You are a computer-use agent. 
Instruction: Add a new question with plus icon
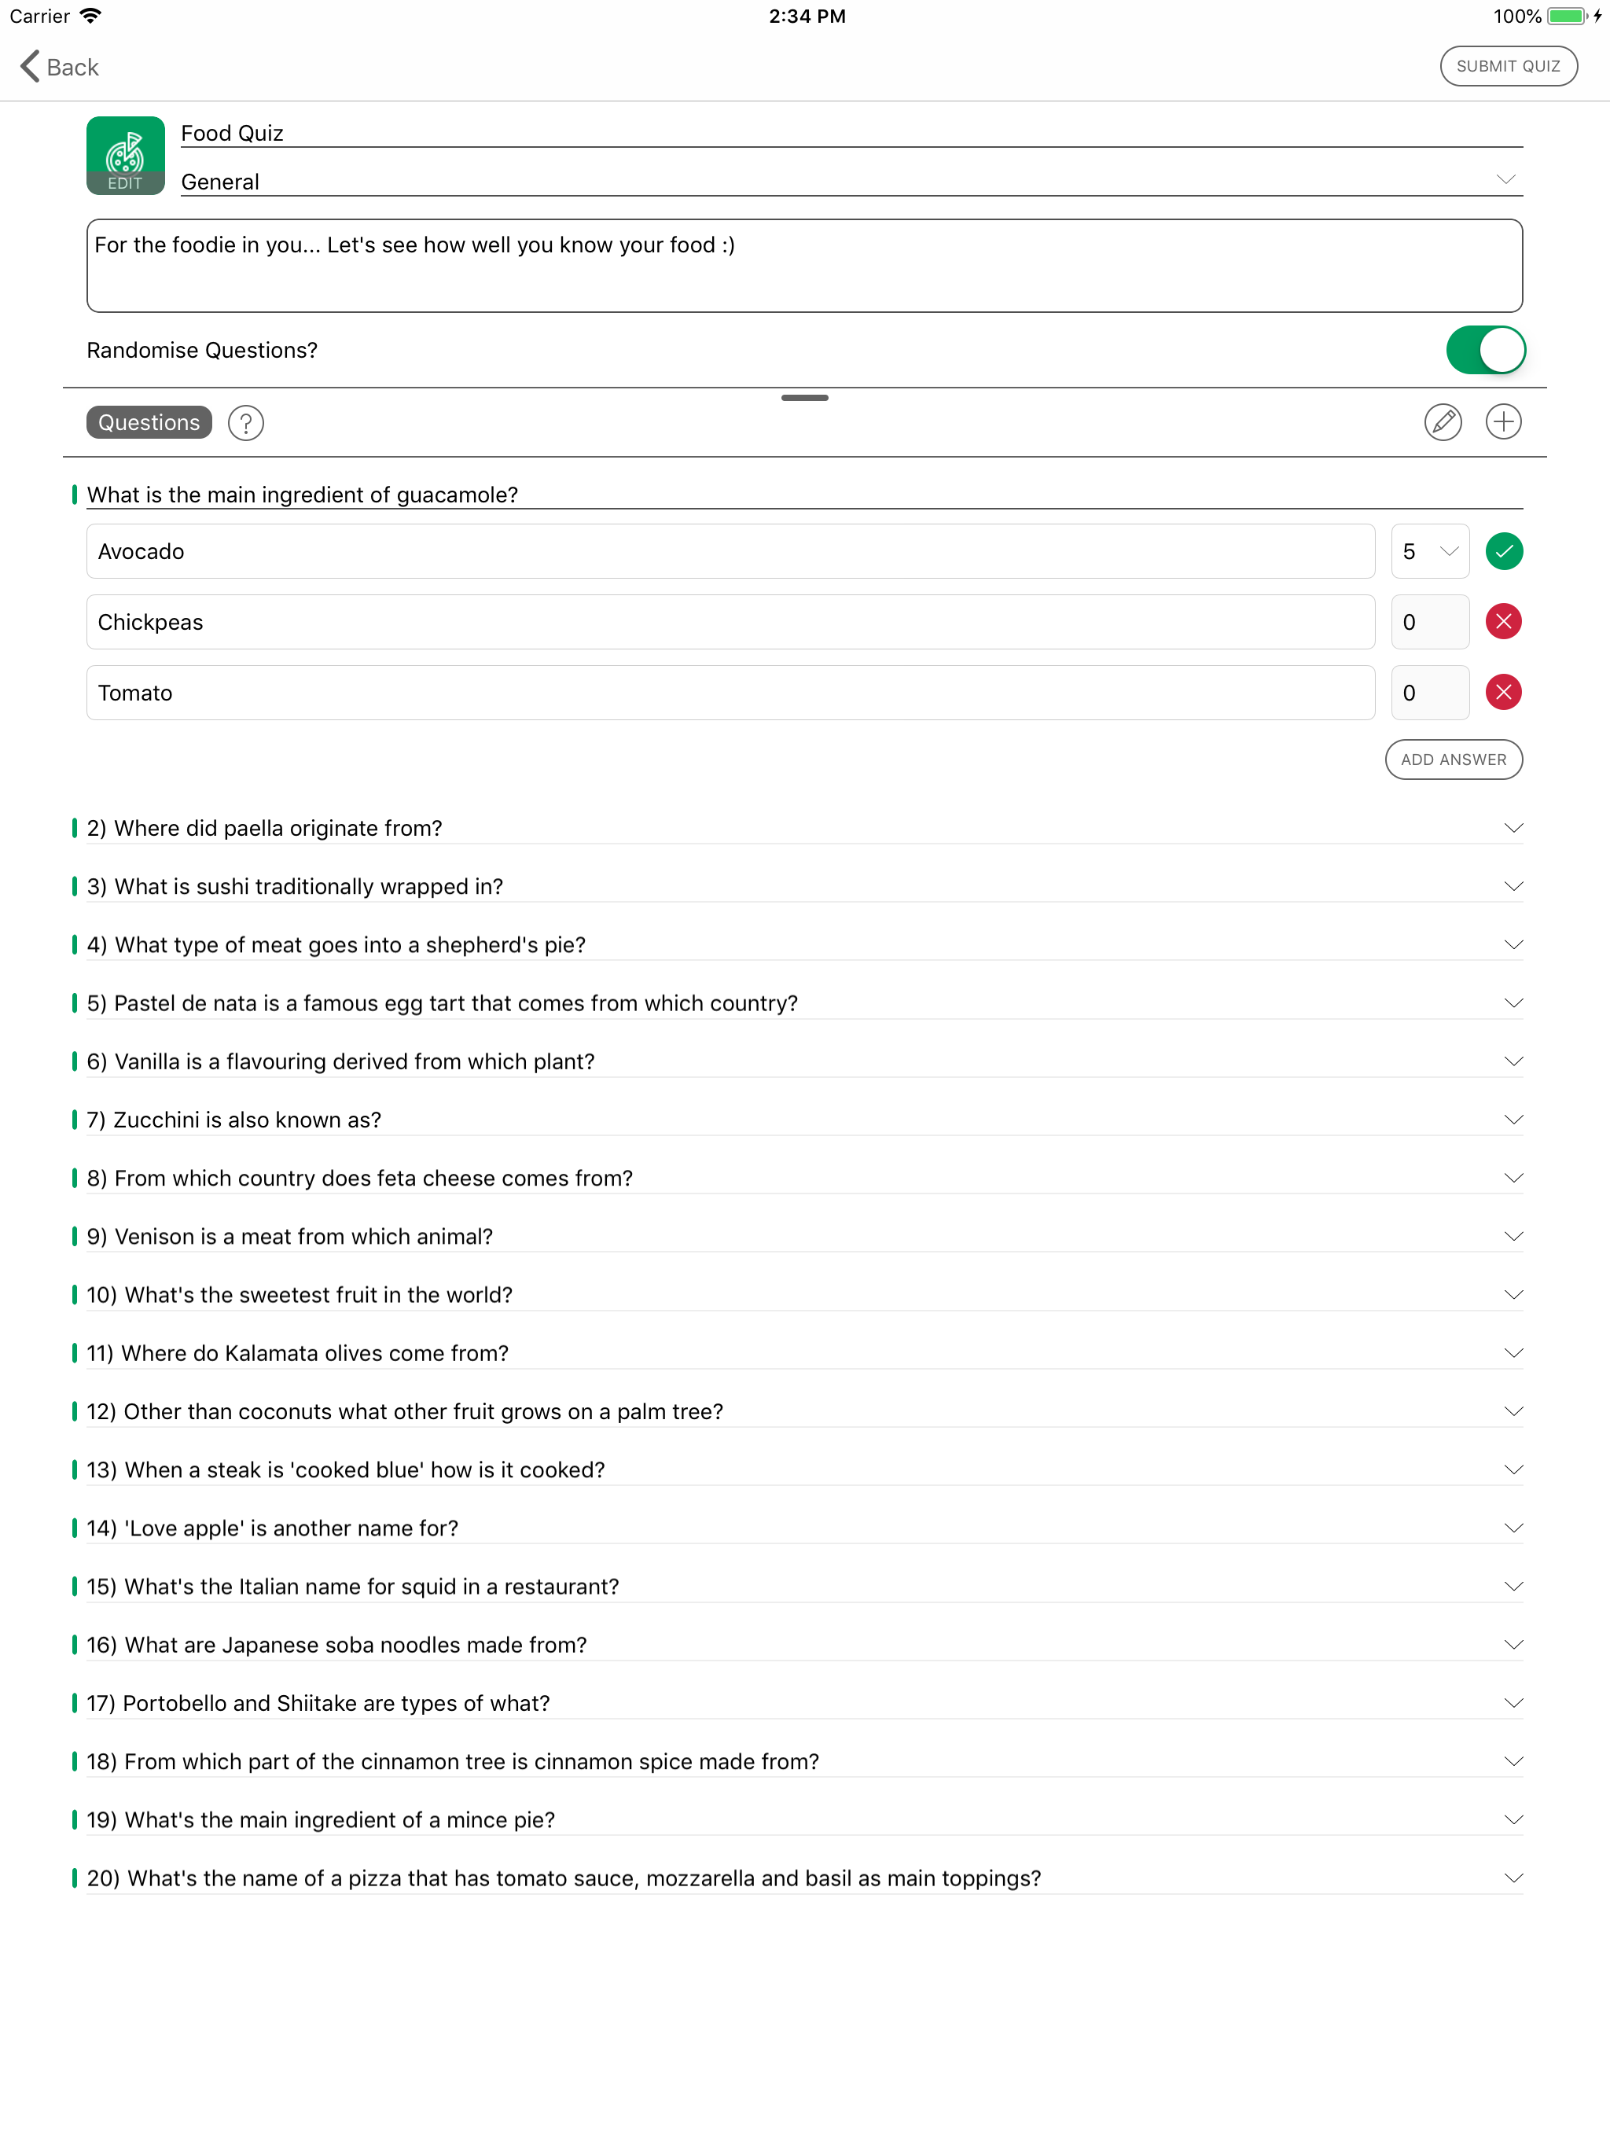1502,422
